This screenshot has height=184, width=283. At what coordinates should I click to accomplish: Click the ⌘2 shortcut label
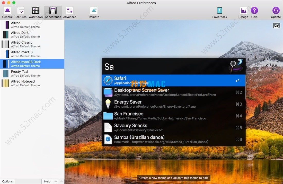coord(238,92)
